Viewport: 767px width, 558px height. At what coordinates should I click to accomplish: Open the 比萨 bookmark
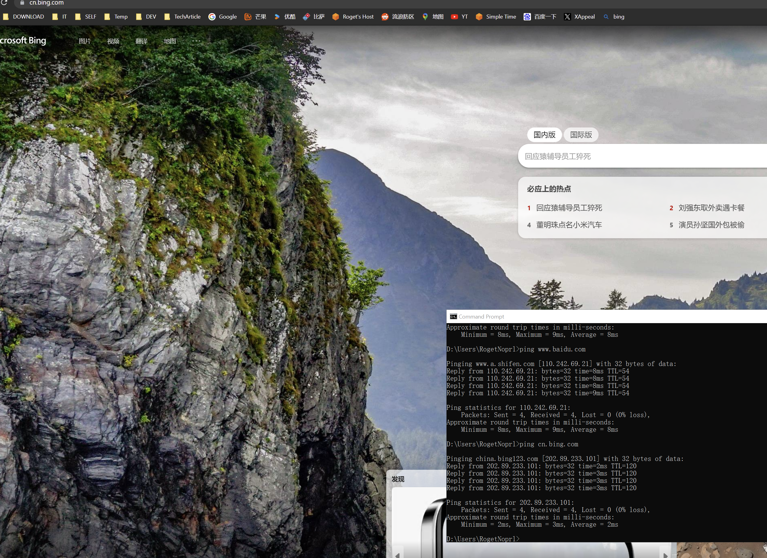314,16
